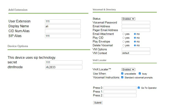The width and height of the screenshot is (173, 109).
Task: Click the Pager Email Address label
Action: coord(105,30)
